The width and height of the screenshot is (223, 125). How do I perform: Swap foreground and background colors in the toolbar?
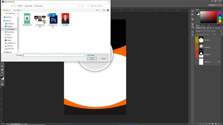[3, 75]
